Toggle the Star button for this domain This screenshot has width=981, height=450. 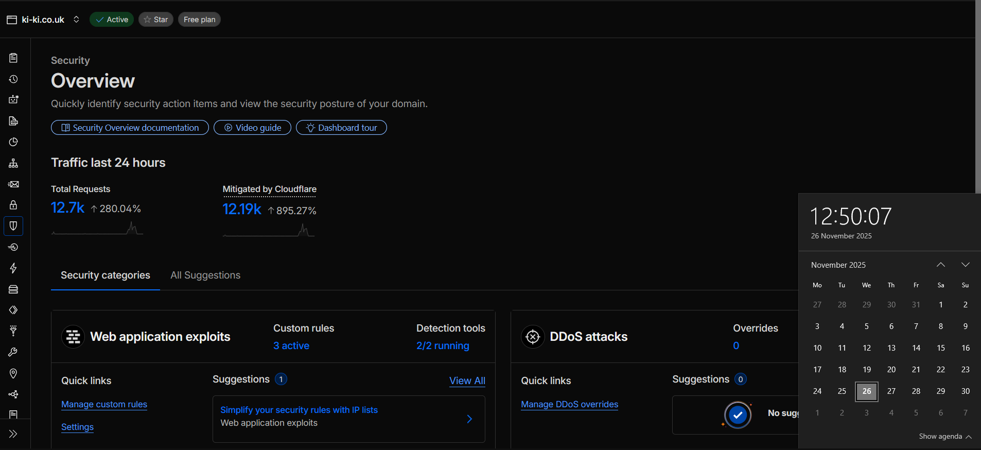[x=155, y=20]
